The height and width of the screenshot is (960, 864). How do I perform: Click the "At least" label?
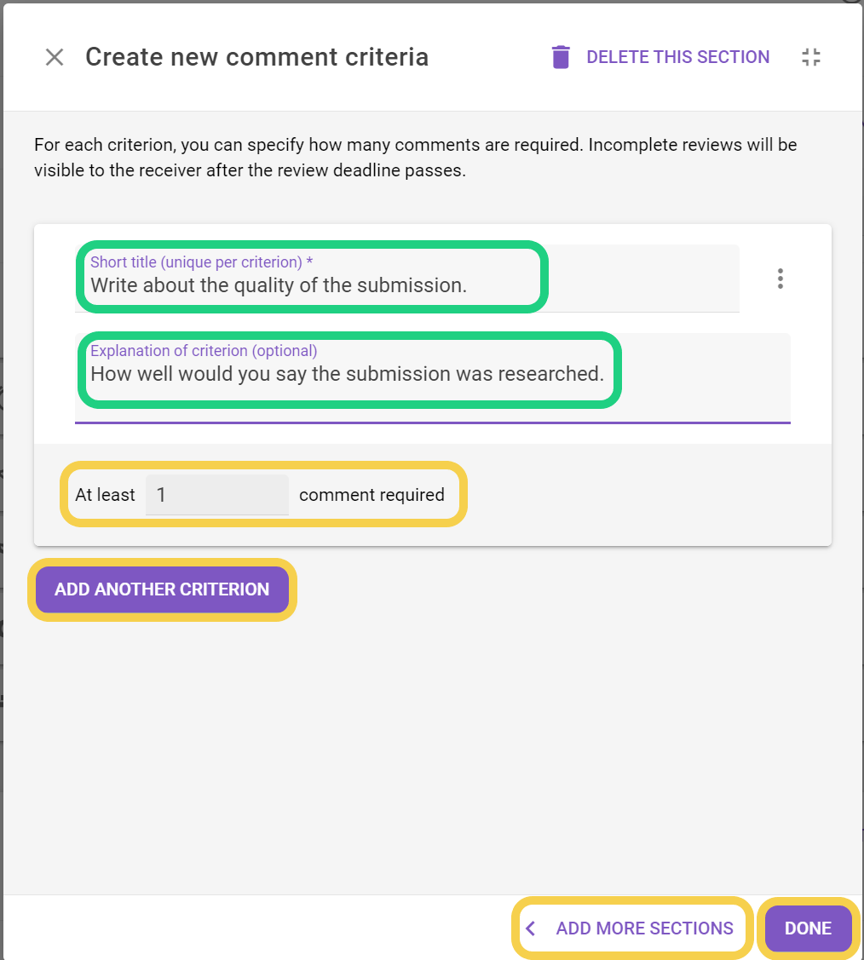tap(105, 495)
